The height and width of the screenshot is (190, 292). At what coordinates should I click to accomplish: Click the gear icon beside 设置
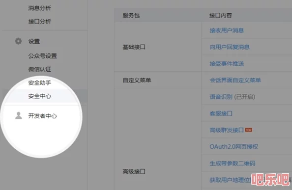(x=18, y=41)
